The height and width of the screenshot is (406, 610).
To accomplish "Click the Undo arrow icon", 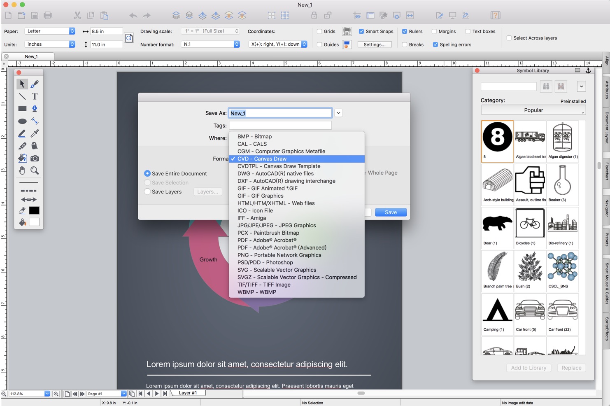I will (x=133, y=16).
